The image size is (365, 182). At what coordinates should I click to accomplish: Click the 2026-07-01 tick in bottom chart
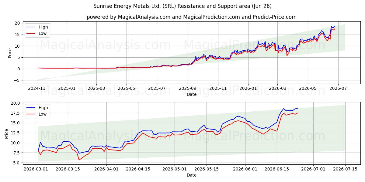pyautogui.click(x=313, y=169)
